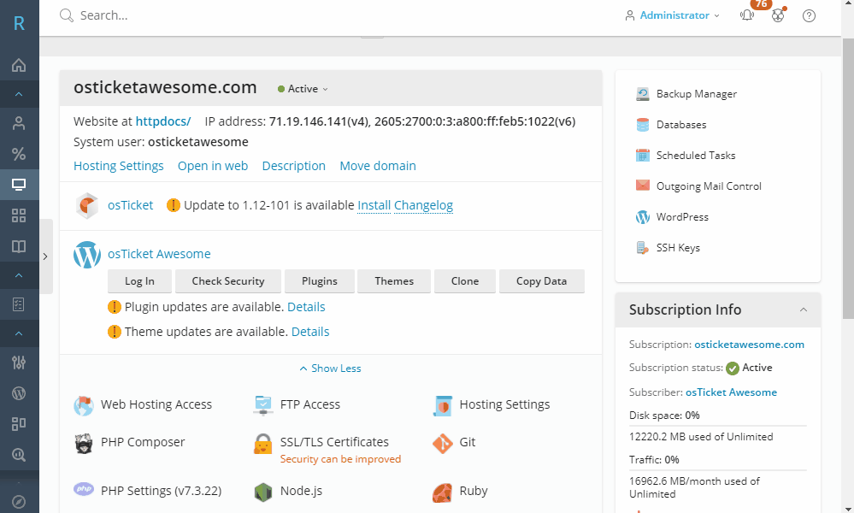This screenshot has width=854, height=513.
Task: Click the Node.js icon
Action: click(x=263, y=492)
